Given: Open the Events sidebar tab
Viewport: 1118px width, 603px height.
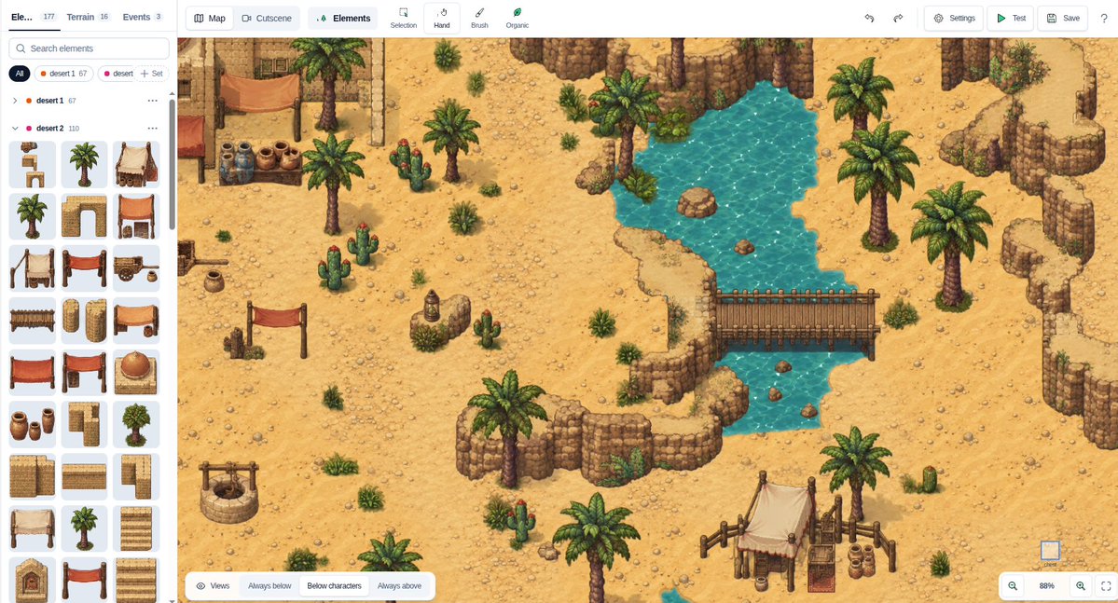Looking at the screenshot, I should 142,17.
